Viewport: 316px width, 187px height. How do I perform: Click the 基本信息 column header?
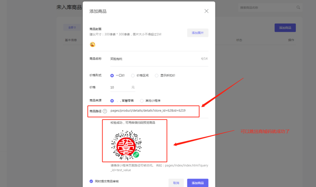click(71, 40)
